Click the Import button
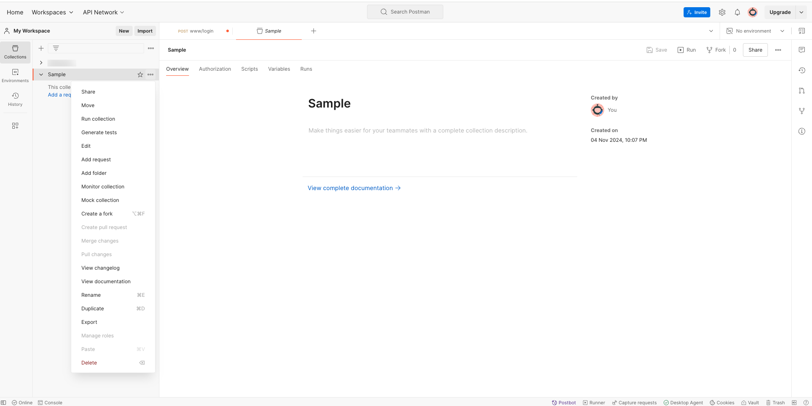 (x=145, y=30)
